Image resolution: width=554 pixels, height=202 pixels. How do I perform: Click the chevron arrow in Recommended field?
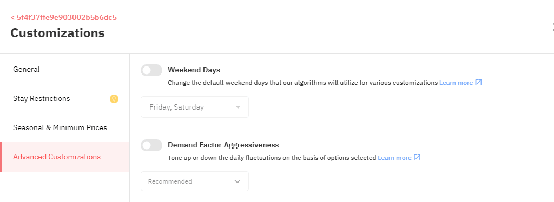click(238, 181)
